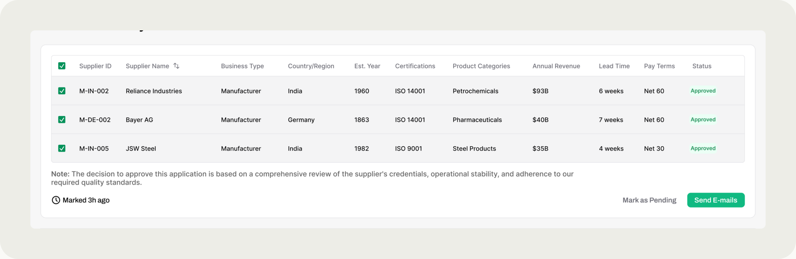Click the clock icon beside Marked 3h ago
Viewport: 796px width, 259px height.
(56, 200)
